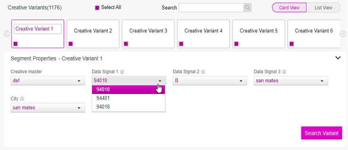Open the Creative master dropdown
This screenshot has width=348, height=150.
click(48, 81)
